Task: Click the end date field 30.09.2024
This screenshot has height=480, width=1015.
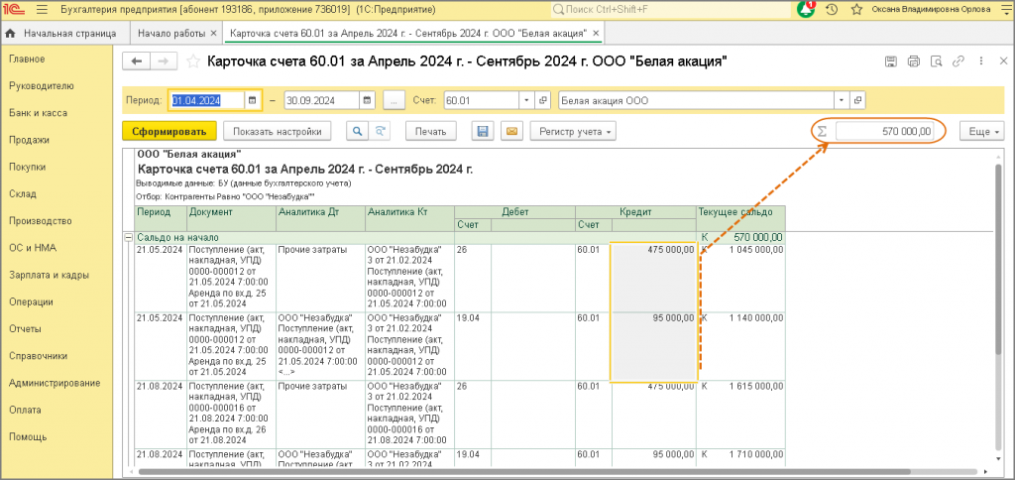Action: (x=322, y=100)
